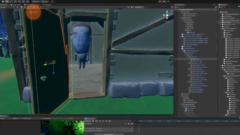The image size is (240, 135).
Task: Collapse the Canvas object in Hierarchy
Action: point(181,12)
